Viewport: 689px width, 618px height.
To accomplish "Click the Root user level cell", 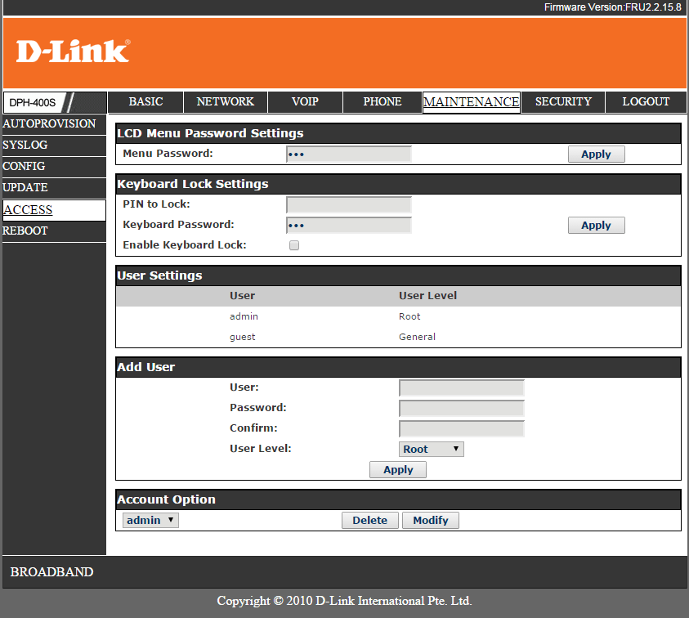I will coord(409,316).
